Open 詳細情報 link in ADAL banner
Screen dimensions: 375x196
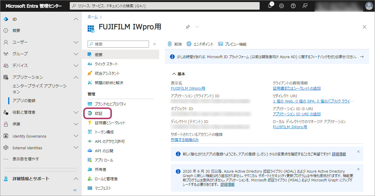coord(228,185)
